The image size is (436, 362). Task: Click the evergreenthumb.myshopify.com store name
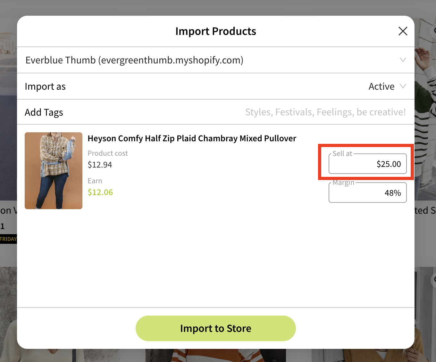(134, 60)
